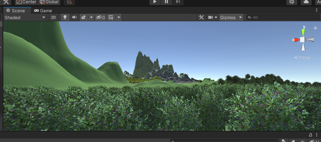Start Play mode with the Play button
This screenshot has width=321, height=142.
155,2
